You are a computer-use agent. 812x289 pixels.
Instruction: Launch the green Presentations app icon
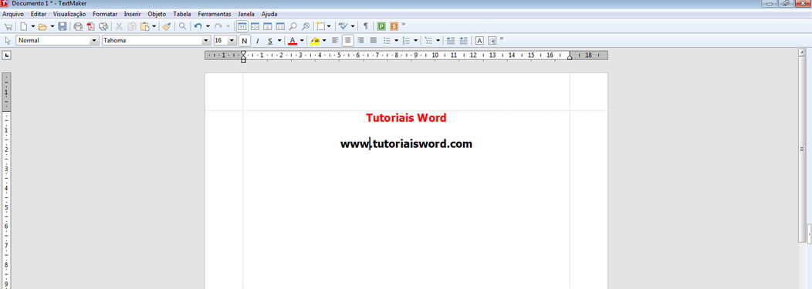(381, 26)
